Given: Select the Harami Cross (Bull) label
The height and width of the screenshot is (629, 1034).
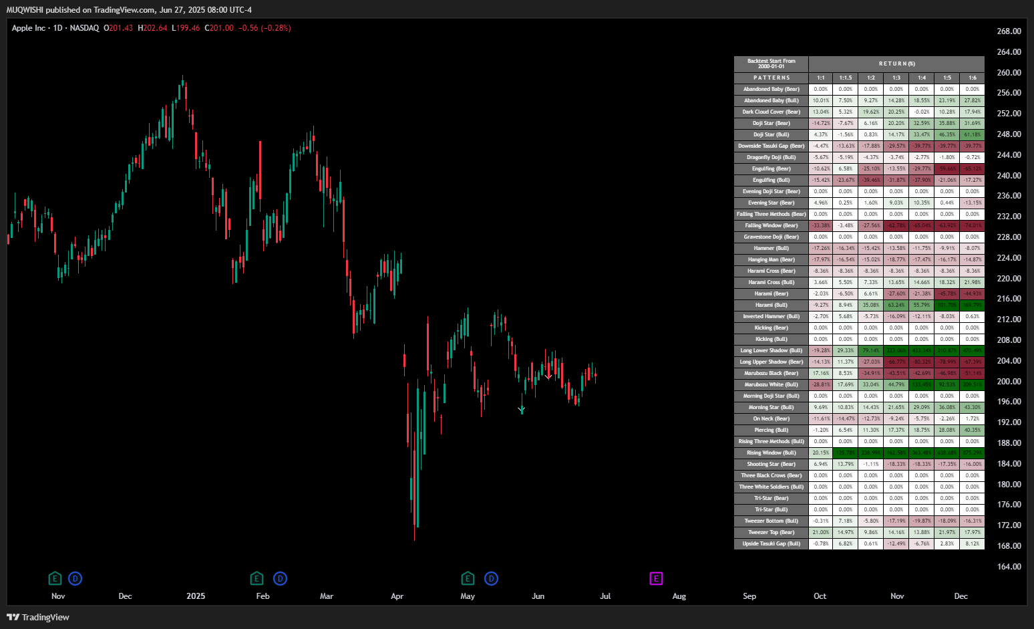Looking at the screenshot, I should (771, 283).
